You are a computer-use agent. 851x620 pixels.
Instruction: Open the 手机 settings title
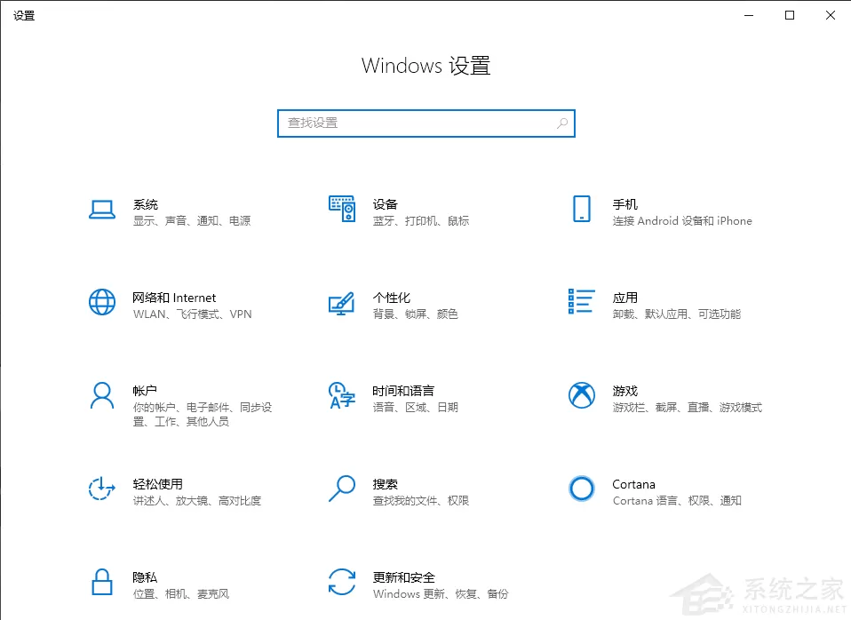(625, 204)
